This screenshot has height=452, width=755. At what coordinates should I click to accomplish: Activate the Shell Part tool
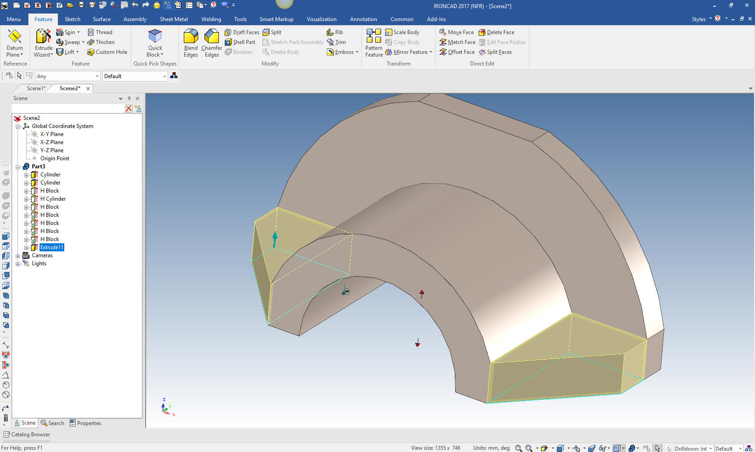click(240, 42)
